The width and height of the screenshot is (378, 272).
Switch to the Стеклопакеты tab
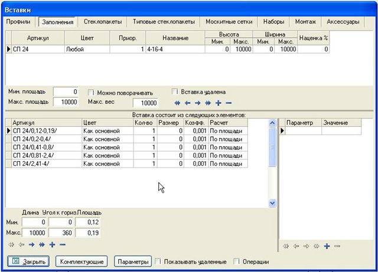[x=103, y=22]
